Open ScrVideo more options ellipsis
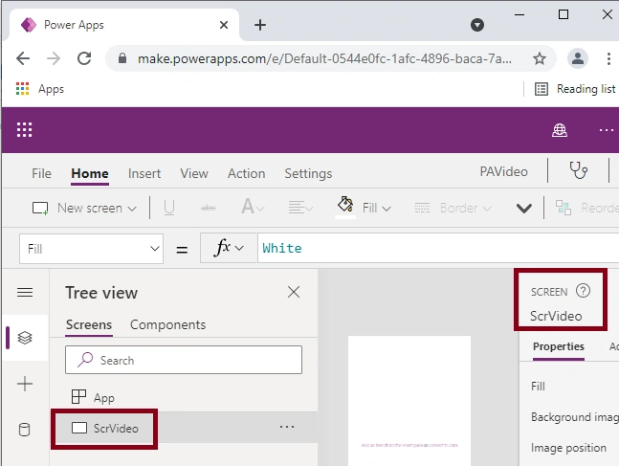 287,427
